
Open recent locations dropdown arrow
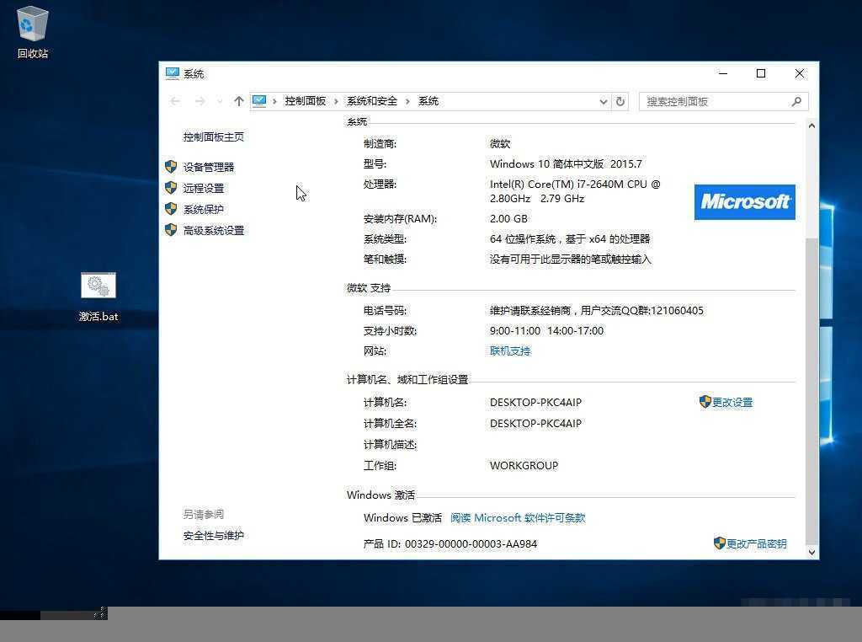(x=220, y=101)
